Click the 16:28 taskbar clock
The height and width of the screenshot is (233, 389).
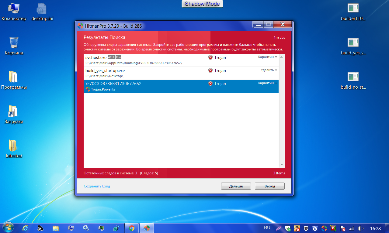point(375,228)
